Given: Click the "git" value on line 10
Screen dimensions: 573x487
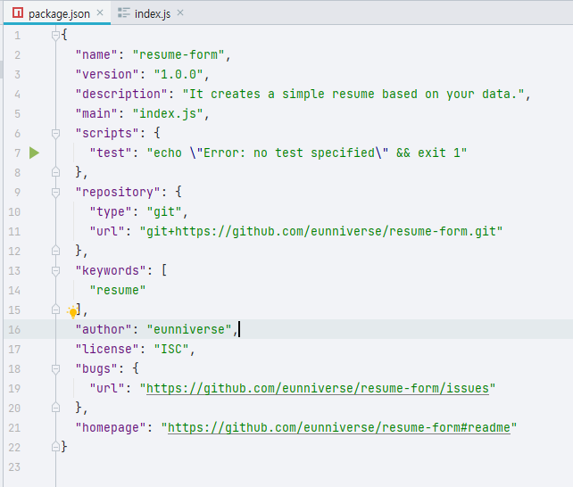Looking at the screenshot, I should [x=164, y=211].
